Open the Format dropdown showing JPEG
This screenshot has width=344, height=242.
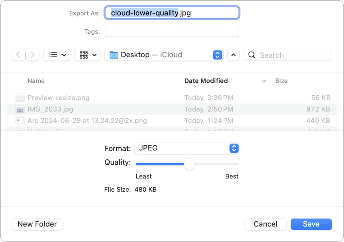pyautogui.click(x=187, y=148)
